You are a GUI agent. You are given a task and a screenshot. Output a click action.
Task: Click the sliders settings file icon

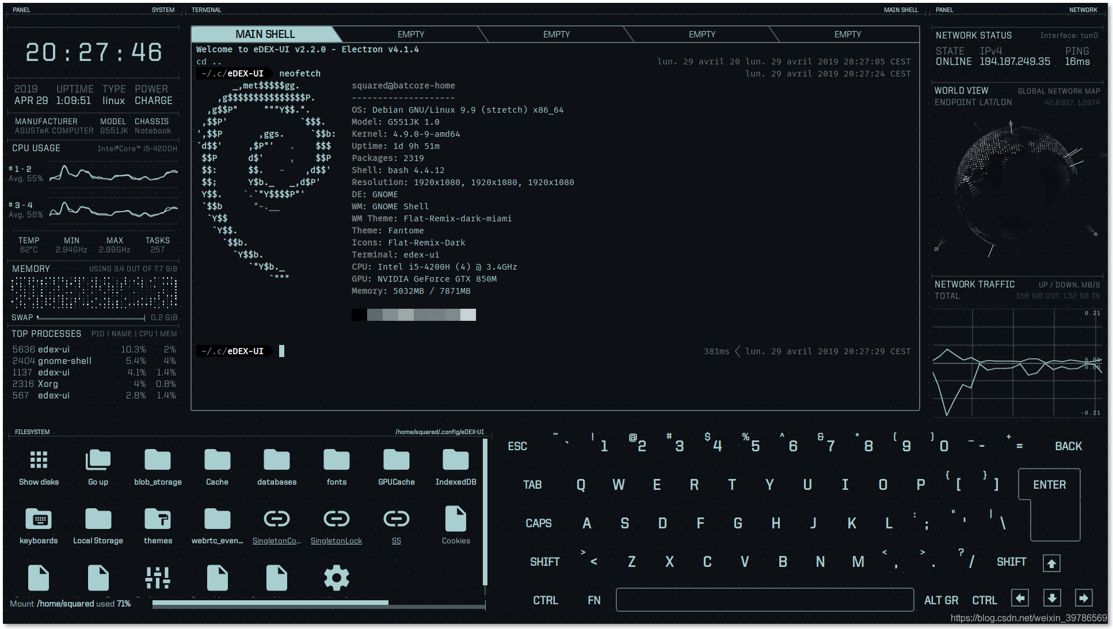pyautogui.click(x=158, y=578)
